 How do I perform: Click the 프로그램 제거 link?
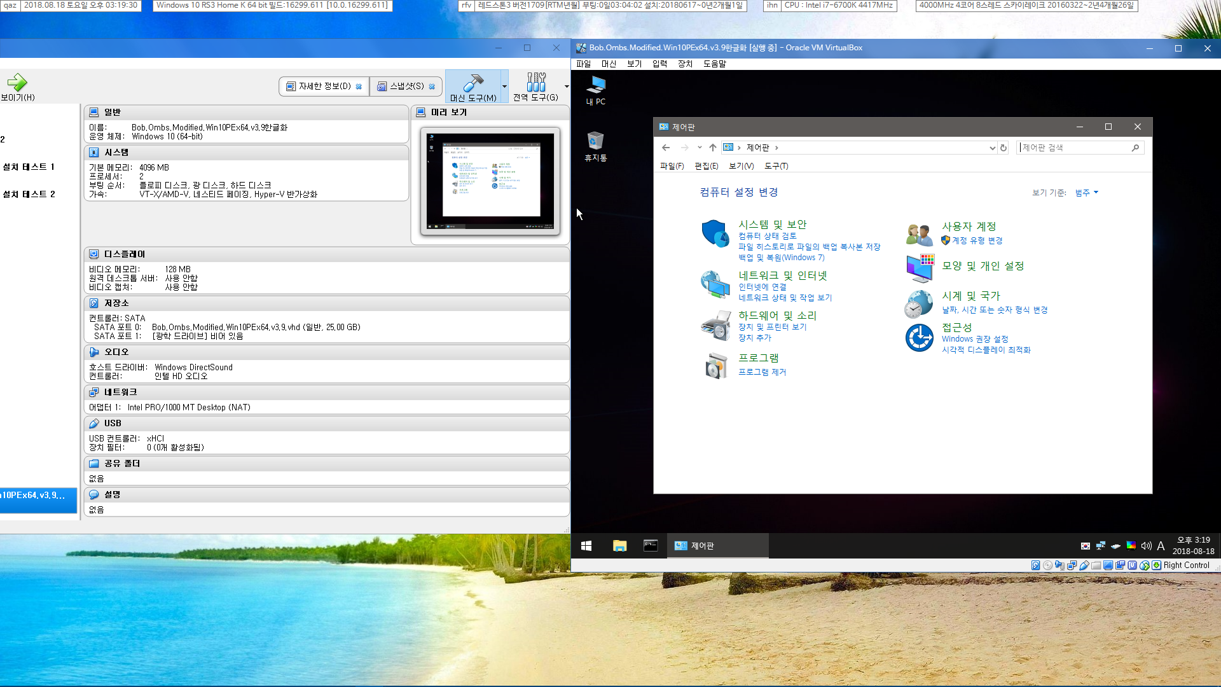coord(762,372)
